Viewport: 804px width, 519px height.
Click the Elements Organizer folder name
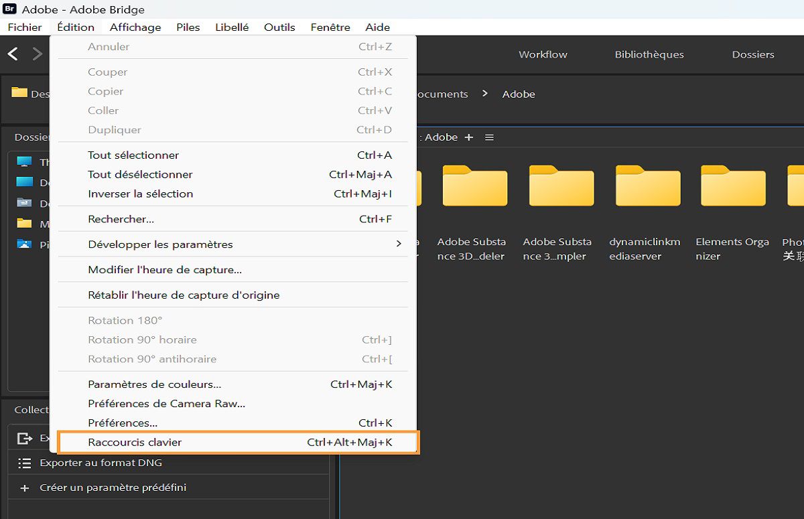[732, 249]
